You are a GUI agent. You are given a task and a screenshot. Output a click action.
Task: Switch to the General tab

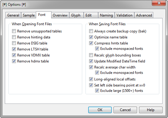tap(13, 15)
